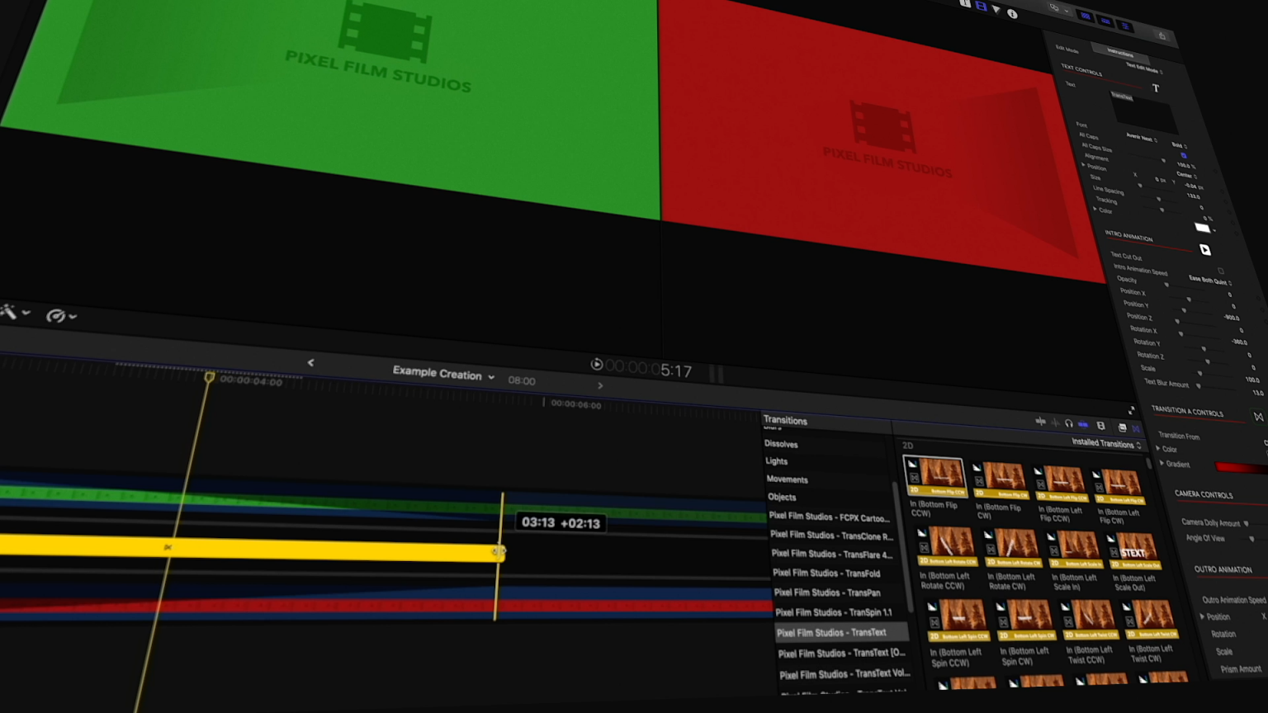Select the yellow title clip in timeline

coord(252,548)
